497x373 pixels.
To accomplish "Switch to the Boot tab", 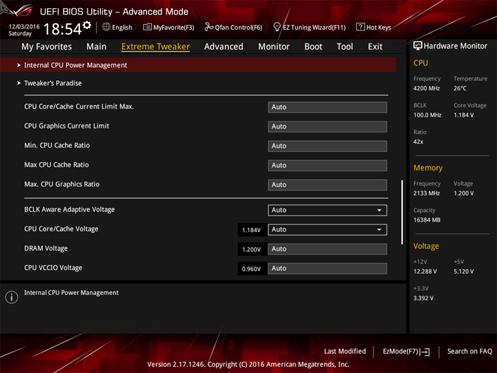I will click(313, 47).
